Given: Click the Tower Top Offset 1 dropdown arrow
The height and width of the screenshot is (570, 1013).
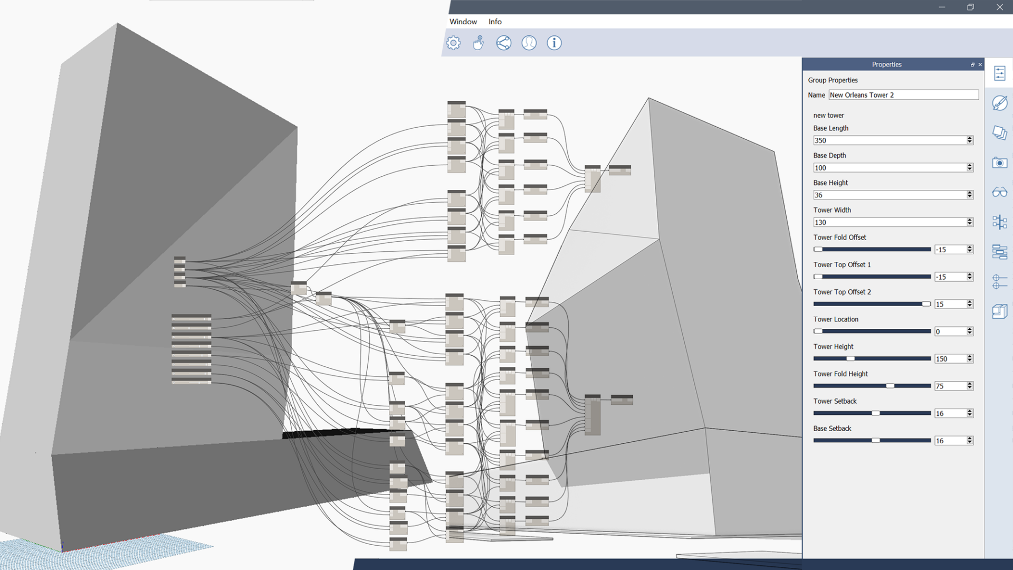Looking at the screenshot, I should pyautogui.click(x=971, y=277).
